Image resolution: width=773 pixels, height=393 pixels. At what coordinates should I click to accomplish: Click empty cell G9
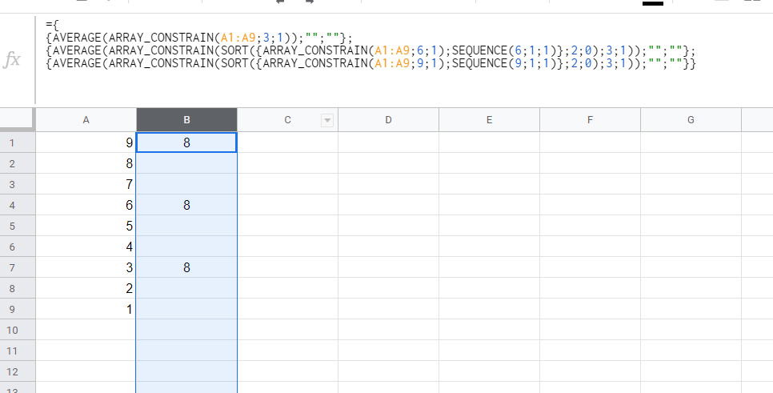(691, 309)
